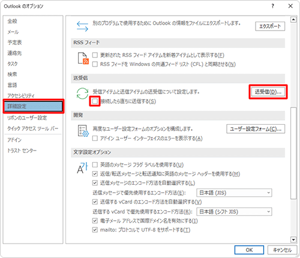
Task: Click the green send/receive sync icon
Action: click(x=82, y=93)
